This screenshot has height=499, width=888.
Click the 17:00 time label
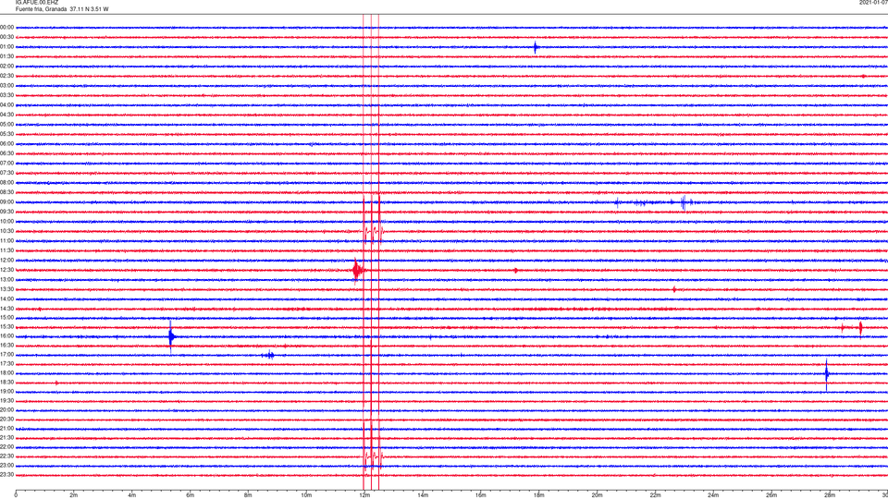(x=7, y=355)
